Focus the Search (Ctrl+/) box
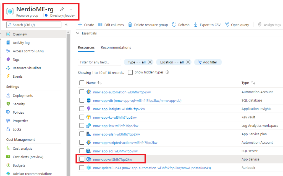Screen dimensions: 283x176 [34, 25]
